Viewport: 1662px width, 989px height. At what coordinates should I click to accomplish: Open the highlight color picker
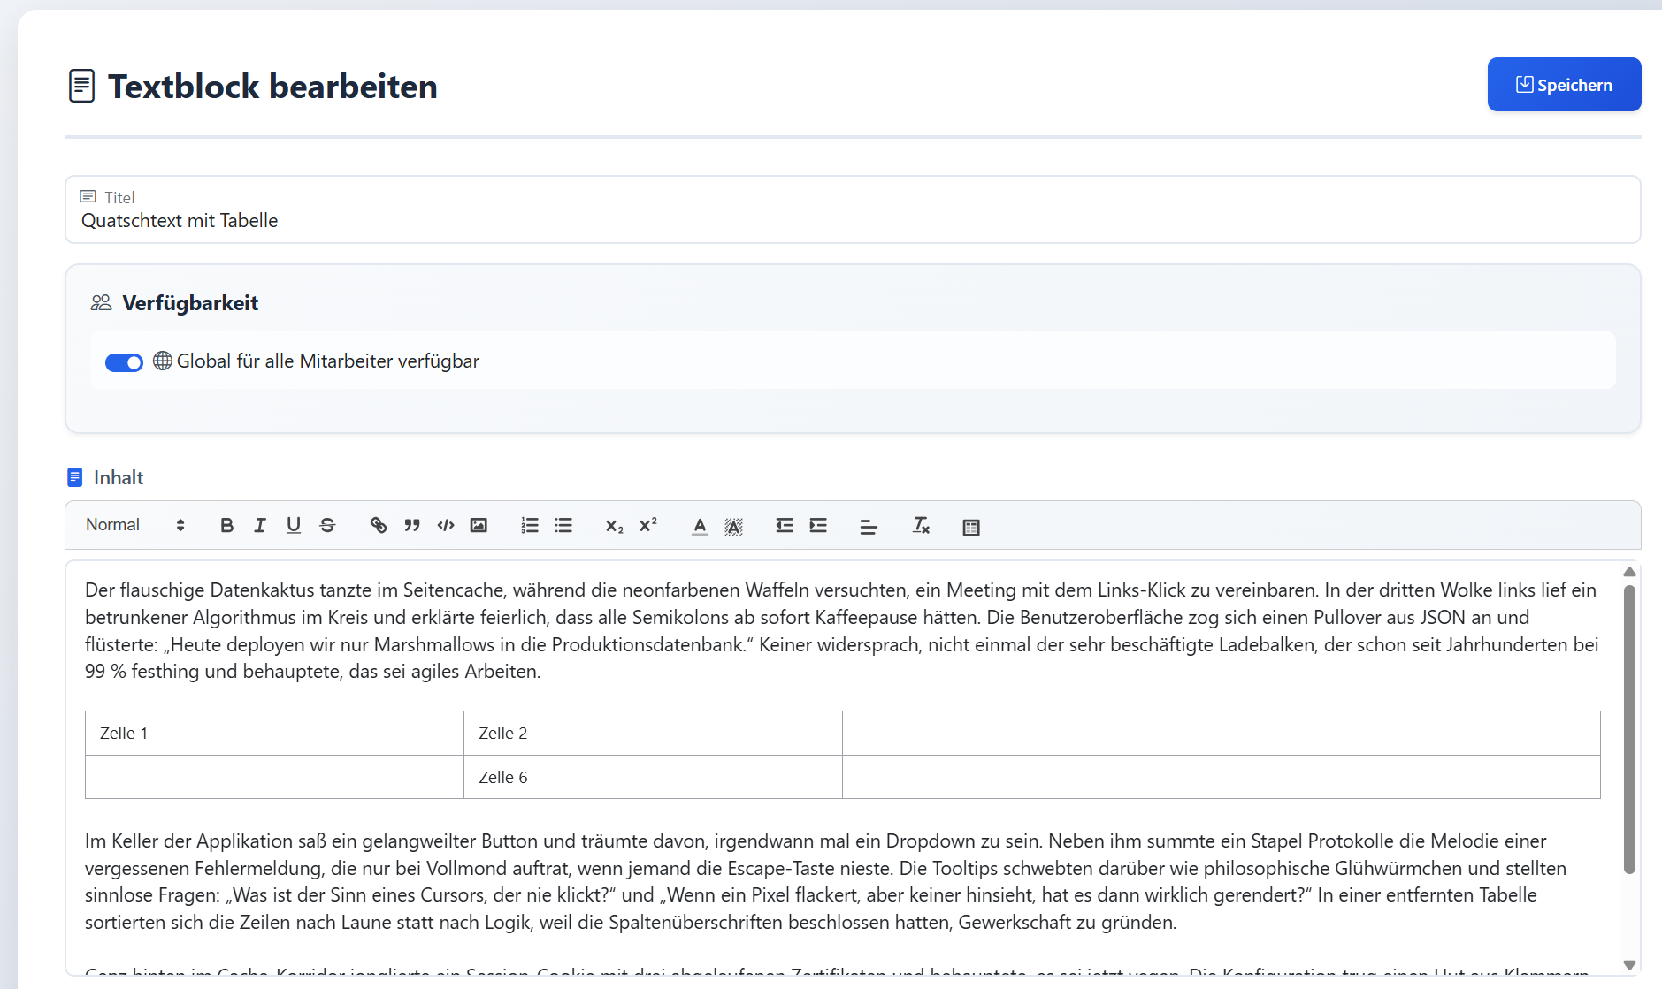(733, 525)
